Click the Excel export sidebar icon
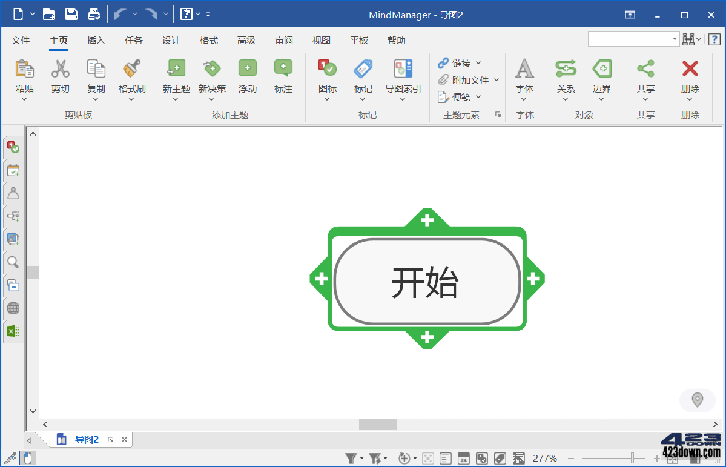Image resolution: width=726 pixels, height=467 pixels. tap(13, 331)
